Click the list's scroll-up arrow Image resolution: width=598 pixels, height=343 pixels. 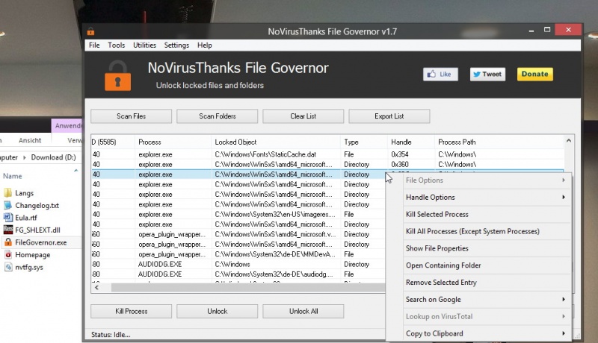click(569, 141)
